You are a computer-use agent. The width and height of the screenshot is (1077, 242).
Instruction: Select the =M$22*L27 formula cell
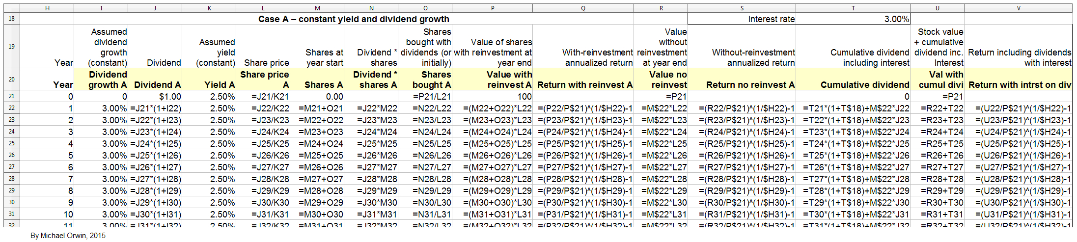coord(661,167)
